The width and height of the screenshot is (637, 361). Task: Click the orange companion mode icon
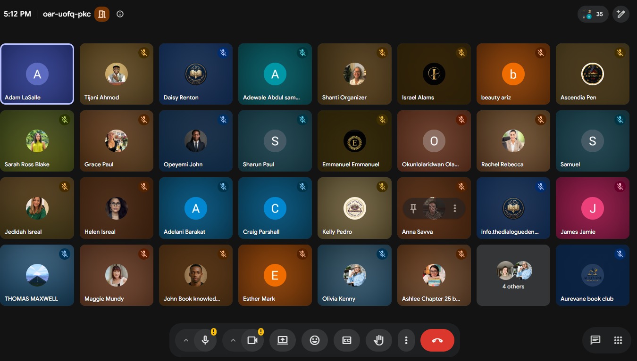click(102, 14)
